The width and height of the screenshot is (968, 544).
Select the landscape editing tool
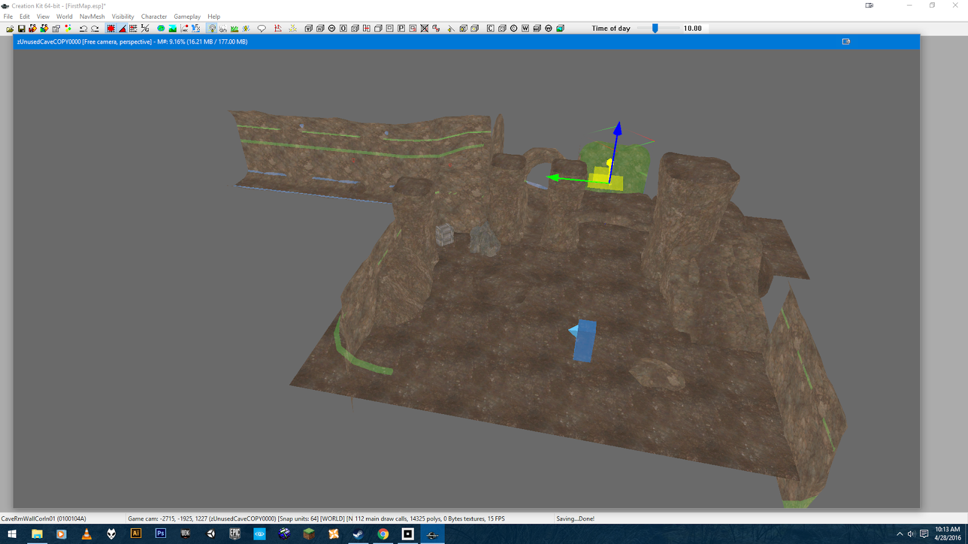coord(174,28)
